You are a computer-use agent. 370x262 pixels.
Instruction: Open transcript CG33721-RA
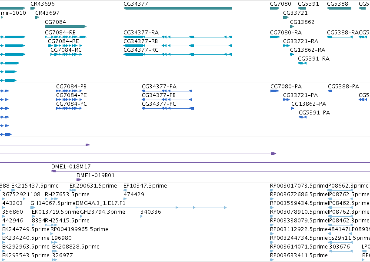300,41
